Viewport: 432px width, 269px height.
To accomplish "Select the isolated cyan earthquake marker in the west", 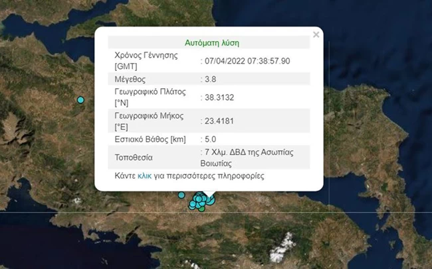I will (80, 100).
